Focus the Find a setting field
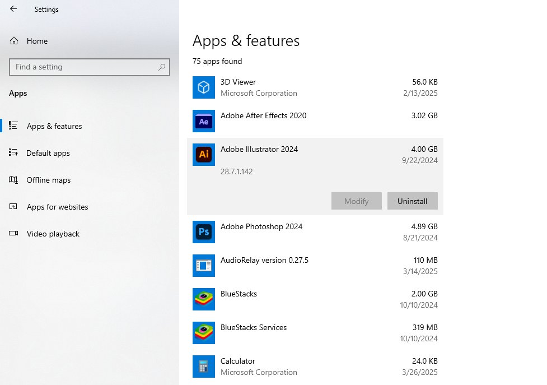 84,67
